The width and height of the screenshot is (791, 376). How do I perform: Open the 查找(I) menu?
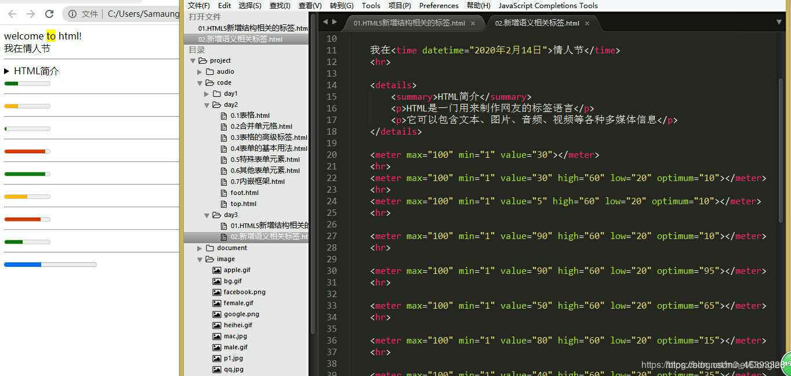pos(280,5)
